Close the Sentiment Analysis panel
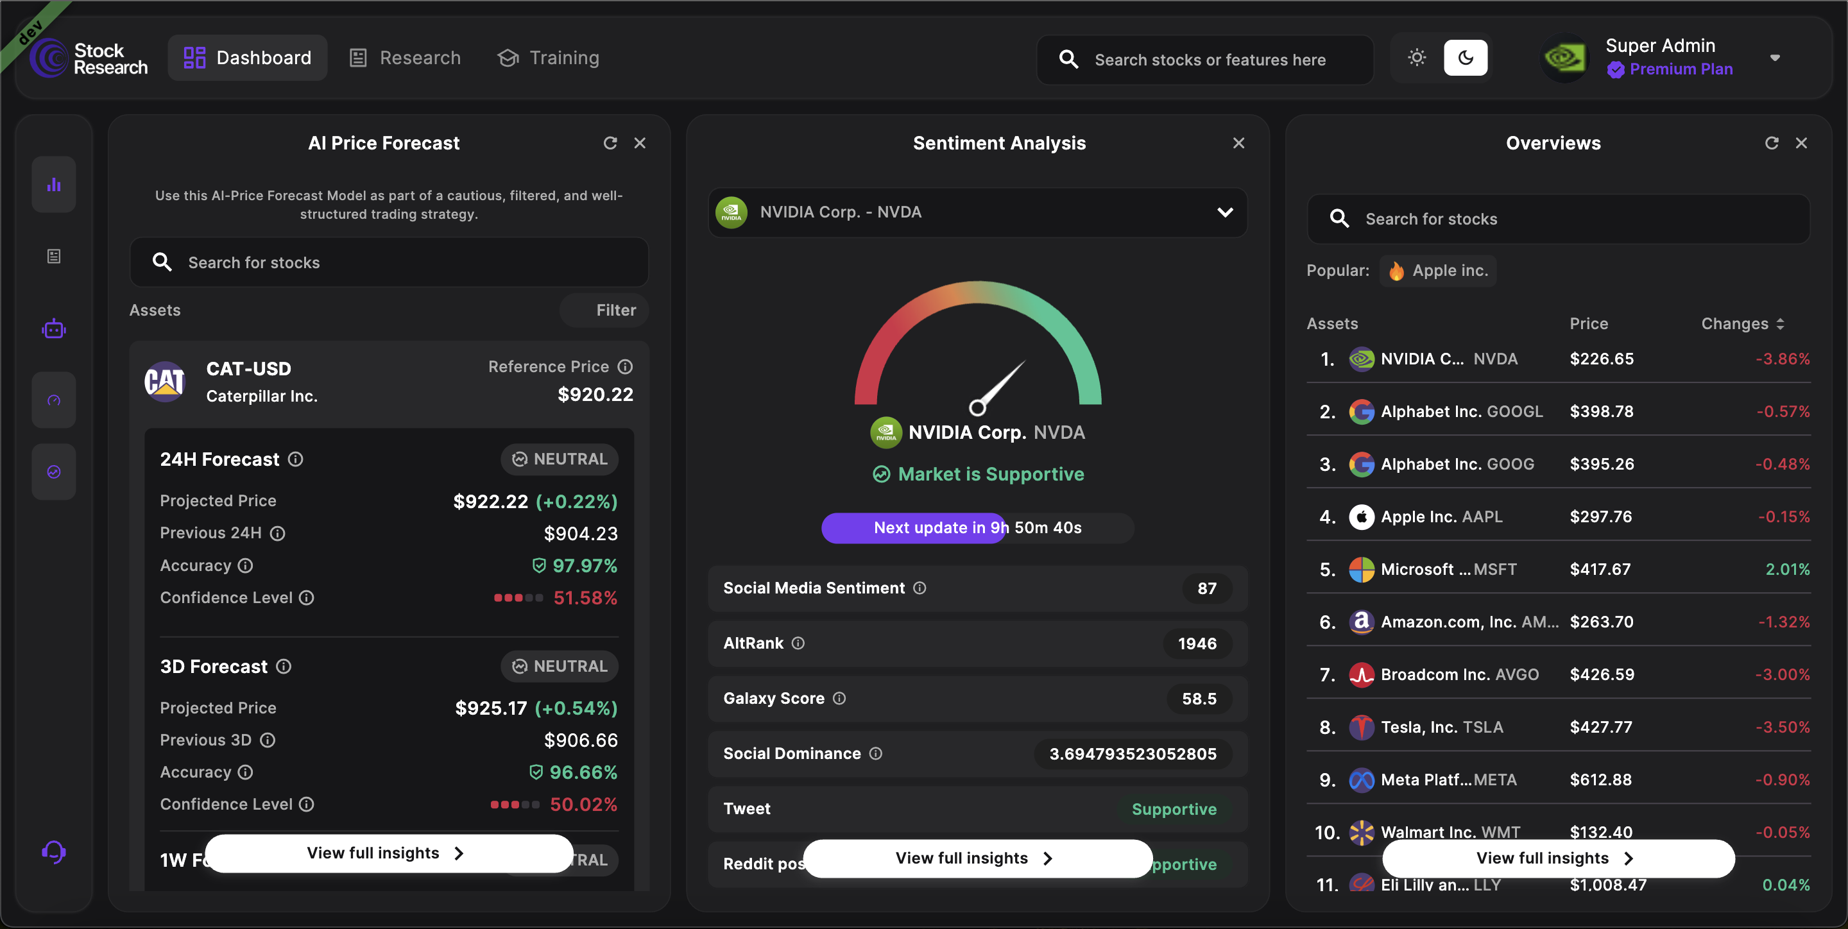The width and height of the screenshot is (1848, 929). tap(1238, 143)
